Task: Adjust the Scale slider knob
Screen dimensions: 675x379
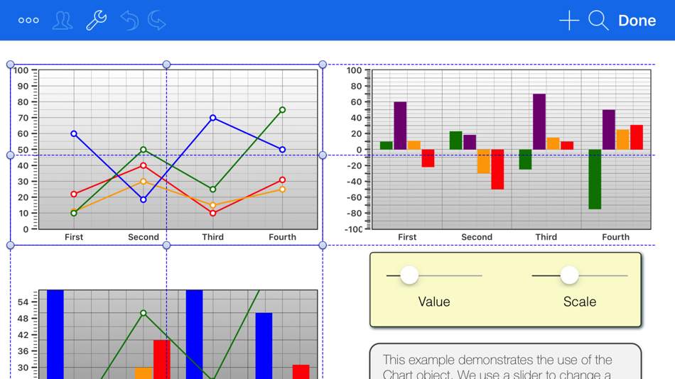Action: [x=570, y=275]
